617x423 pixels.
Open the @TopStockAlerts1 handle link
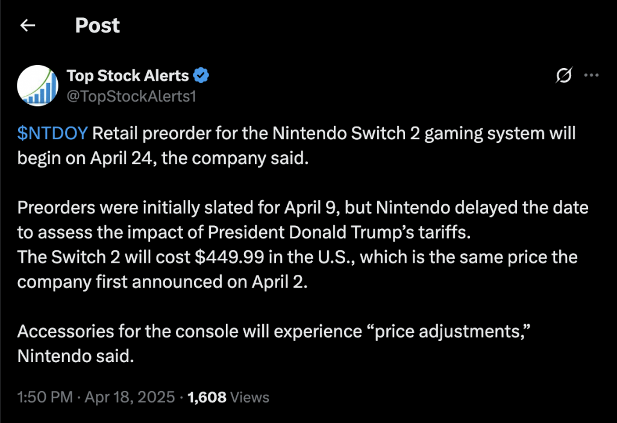pos(131,96)
